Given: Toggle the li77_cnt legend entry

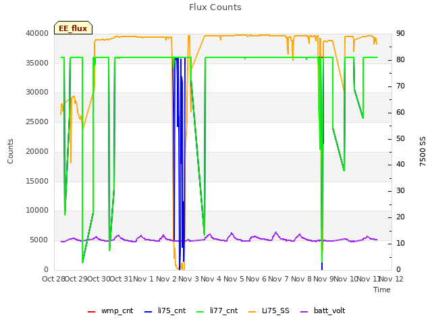Looking at the screenshot, I should [x=217, y=310].
